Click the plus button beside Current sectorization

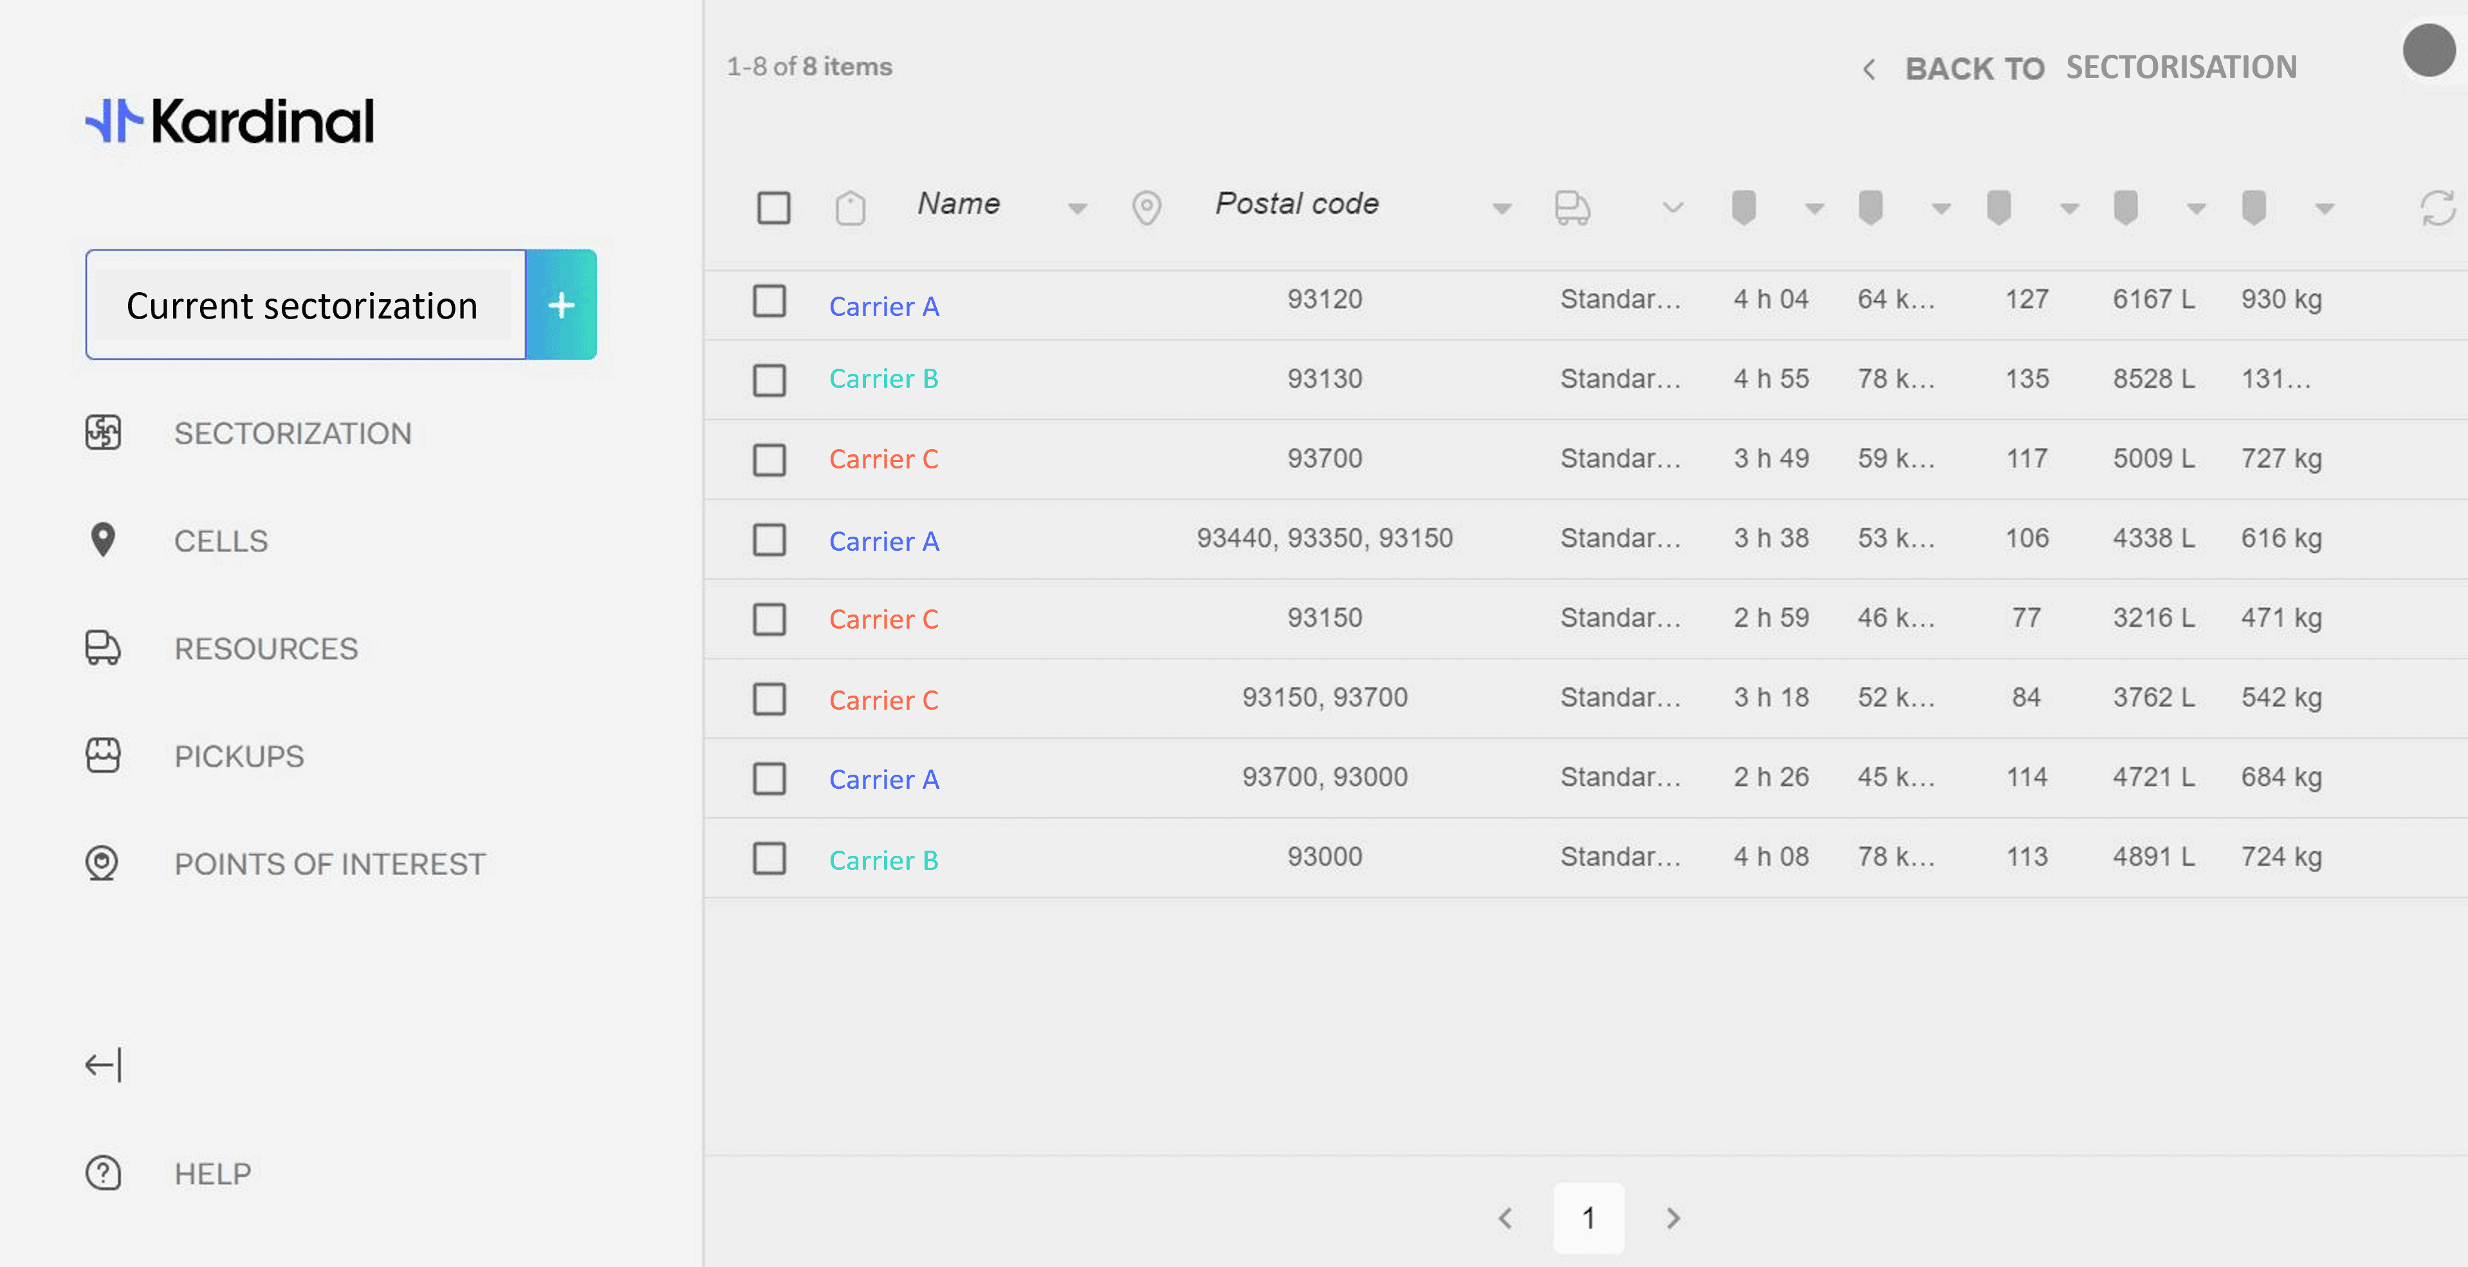pyautogui.click(x=562, y=305)
